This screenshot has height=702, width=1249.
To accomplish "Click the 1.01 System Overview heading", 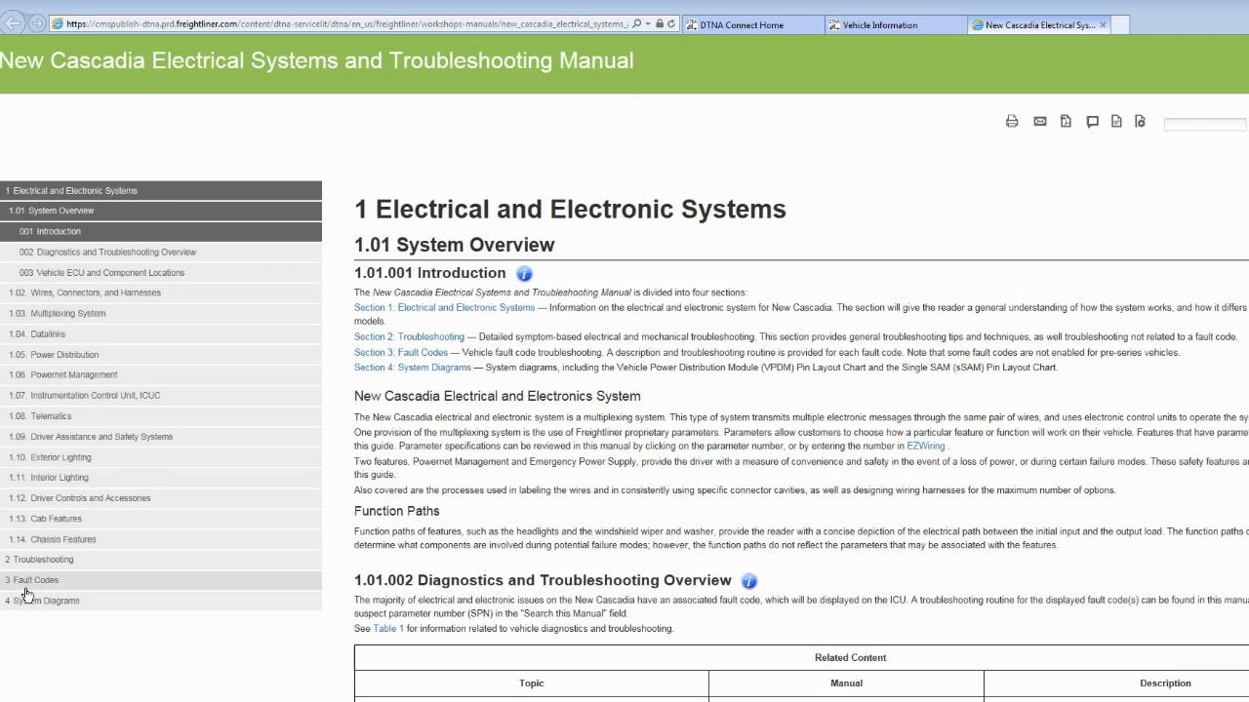I will click(x=455, y=245).
